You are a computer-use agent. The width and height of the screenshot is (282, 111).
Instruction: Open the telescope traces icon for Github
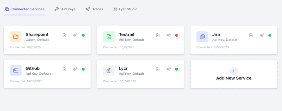click(x=75, y=69)
